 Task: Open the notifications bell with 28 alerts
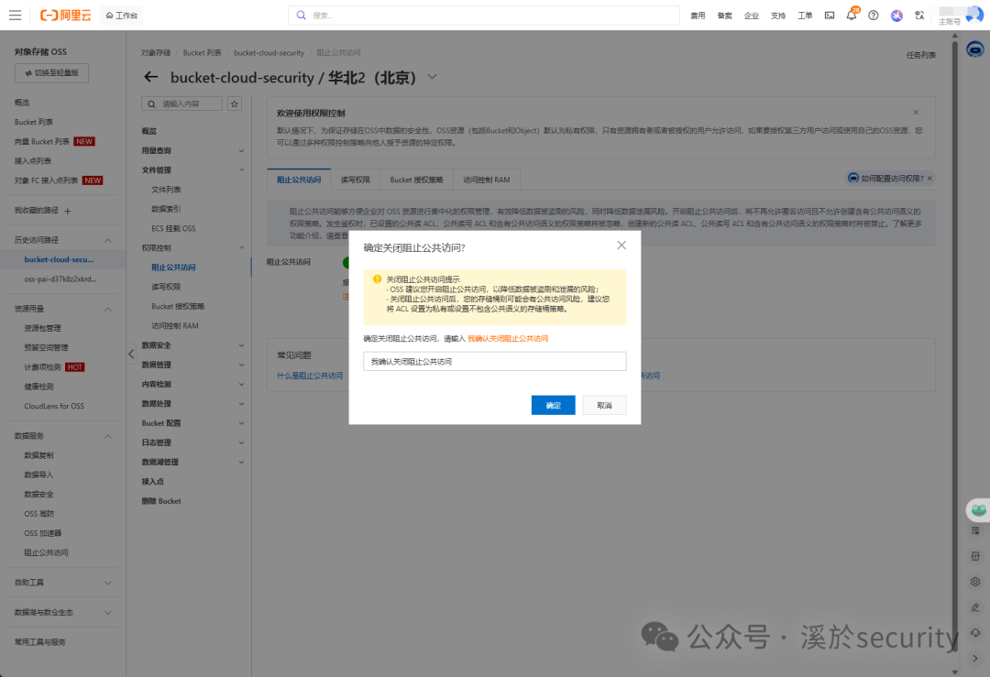(851, 15)
